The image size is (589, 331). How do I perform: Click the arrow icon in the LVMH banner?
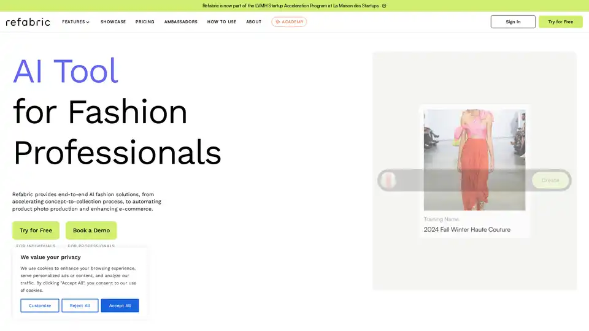[x=384, y=6]
